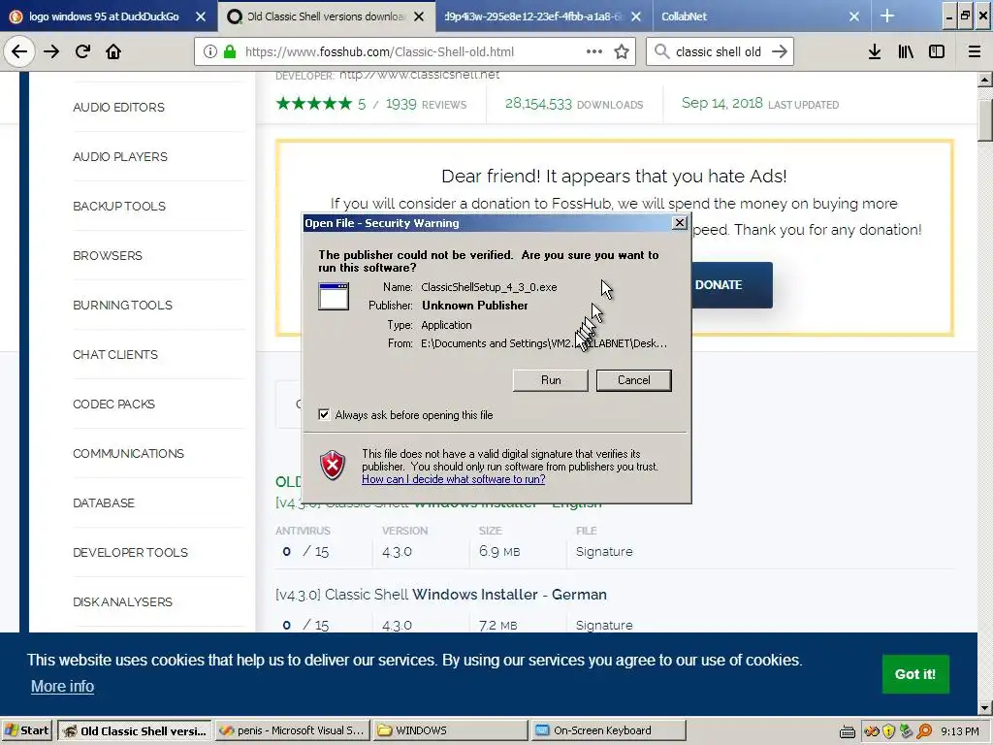
Task: Open BACKUP TOOLS category
Action: click(119, 206)
